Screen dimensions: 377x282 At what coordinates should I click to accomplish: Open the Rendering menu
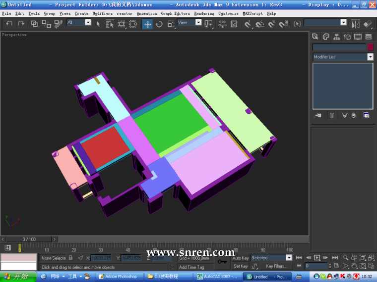pyautogui.click(x=204, y=13)
